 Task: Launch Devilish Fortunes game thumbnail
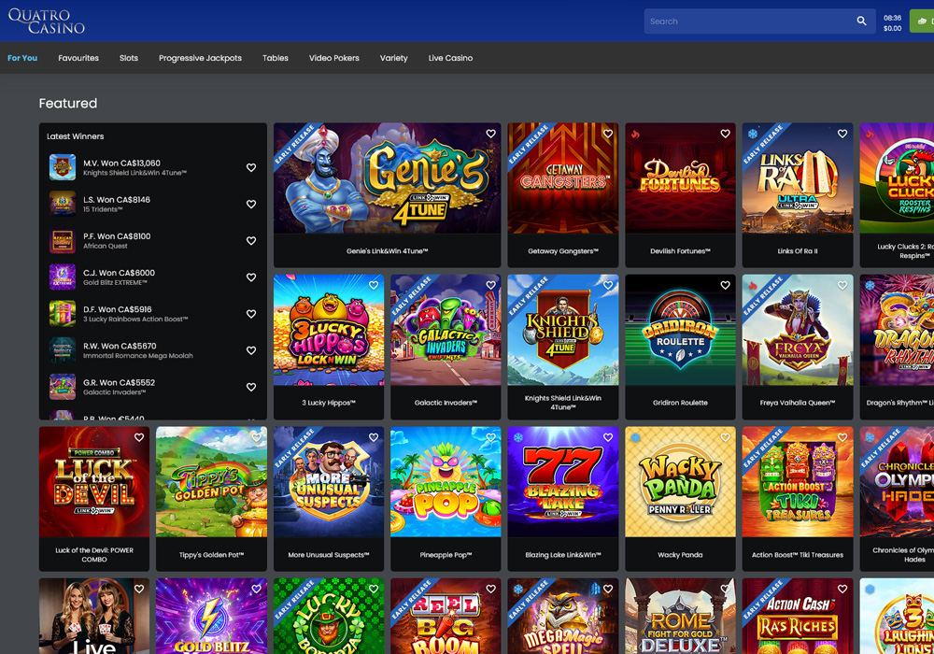click(x=680, y=178)
